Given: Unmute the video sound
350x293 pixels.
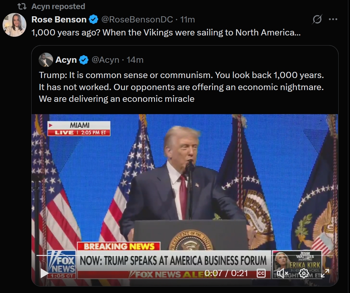Looking at the screenshot, I should pyautogui.click(x=282, y=273).
